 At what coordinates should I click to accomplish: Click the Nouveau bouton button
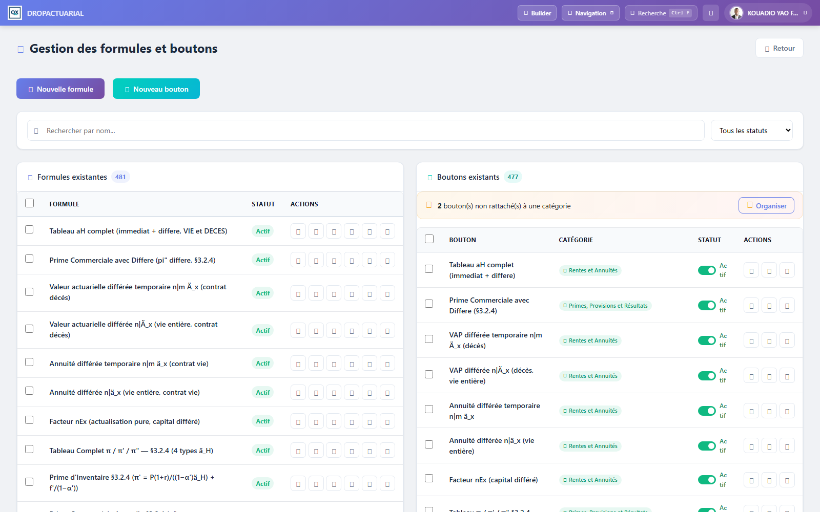156,89
